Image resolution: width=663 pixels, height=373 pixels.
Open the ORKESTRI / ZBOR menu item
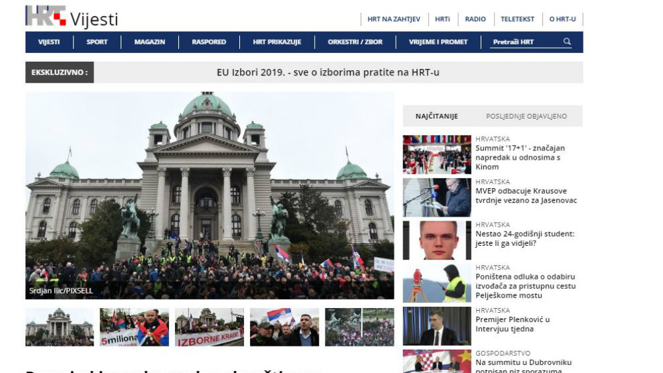click(x=355, y=42)
